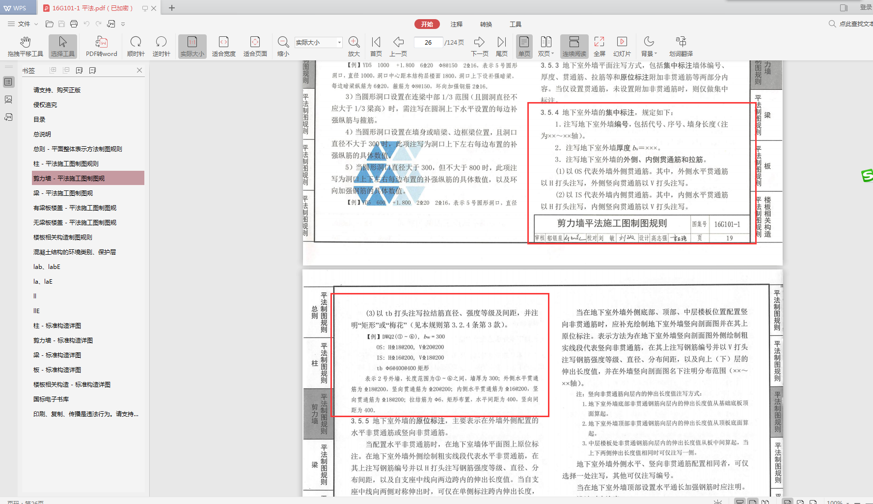Start 幻灯片 slideshow mode
The width and height of the screenshot is (873, 504).
coord(622,47)
